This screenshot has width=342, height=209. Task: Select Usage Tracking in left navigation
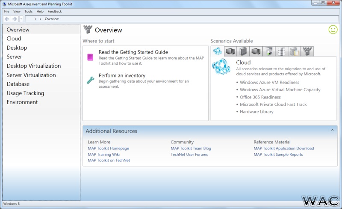coord(41,93)
